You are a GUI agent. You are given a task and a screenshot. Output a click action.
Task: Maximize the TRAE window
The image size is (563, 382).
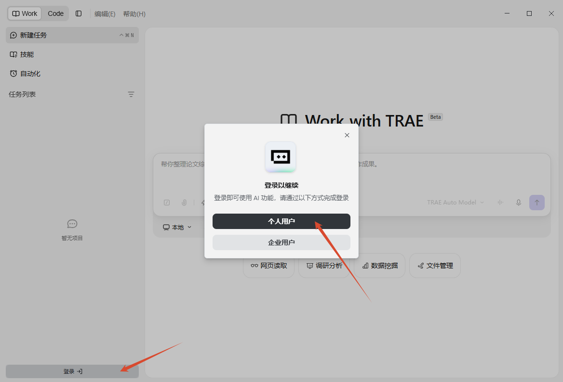(x=529, y=13)
